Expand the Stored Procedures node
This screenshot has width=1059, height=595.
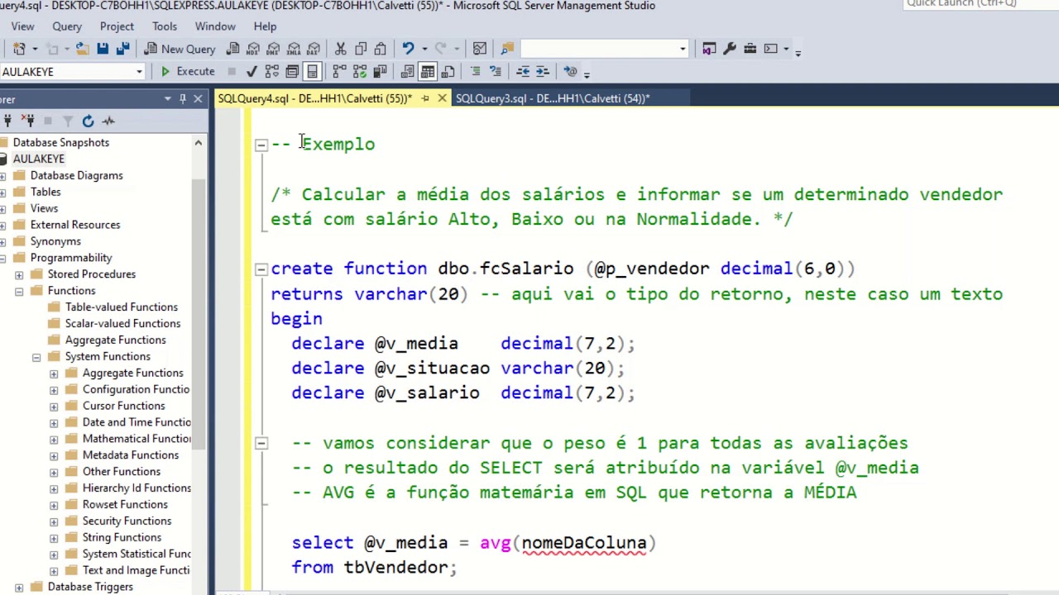pyautogui.click(x=19, y=274)
